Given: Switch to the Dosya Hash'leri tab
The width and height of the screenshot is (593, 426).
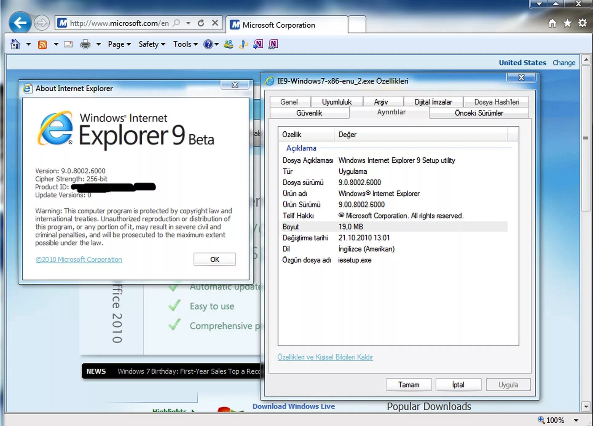Looking at the screenshot, I should (496, 102).
